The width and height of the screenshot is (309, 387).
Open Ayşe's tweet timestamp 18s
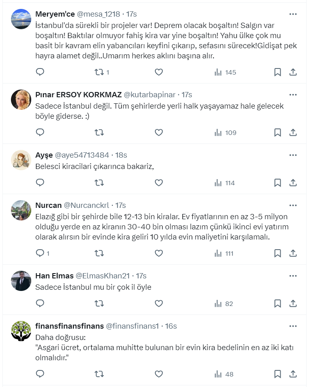(121, 155)
